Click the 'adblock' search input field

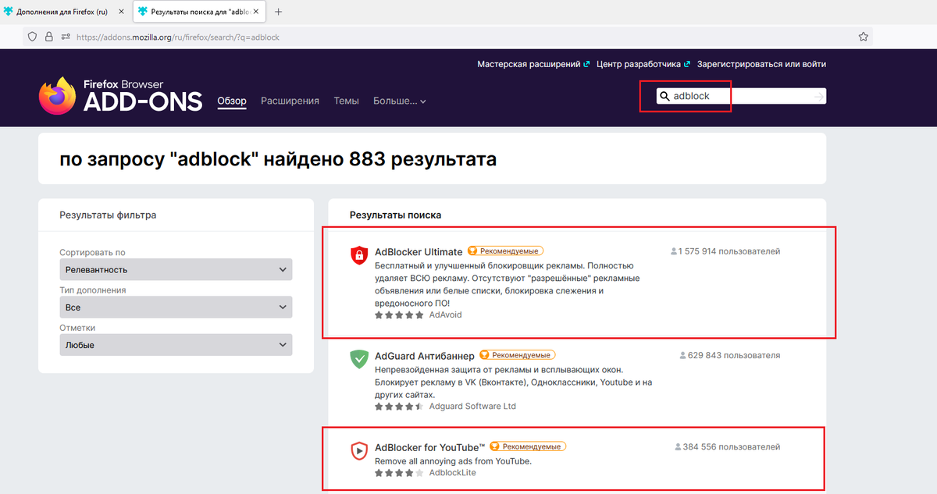tap(740, 96)
